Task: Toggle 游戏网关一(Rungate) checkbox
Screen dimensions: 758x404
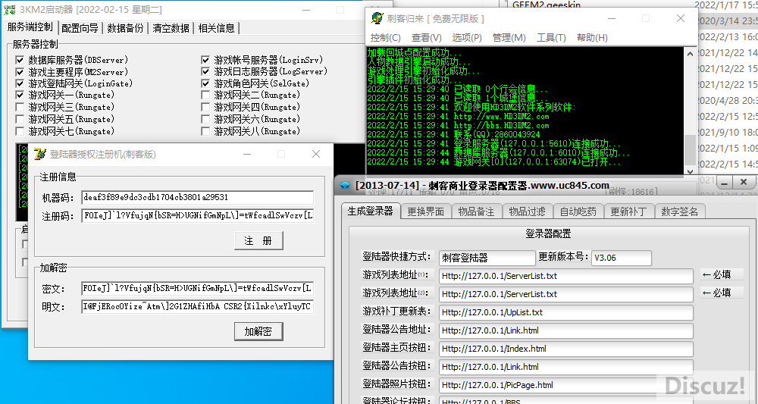Action: coord(20,96)
